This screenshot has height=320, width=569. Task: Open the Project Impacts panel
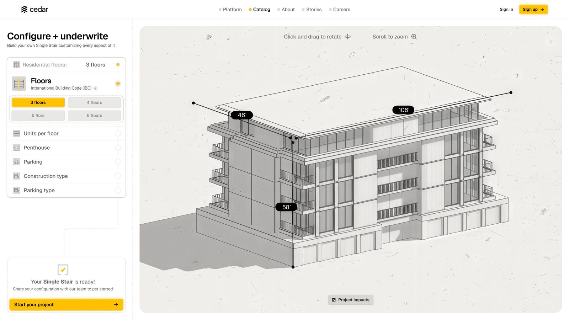tap(351, 300)
